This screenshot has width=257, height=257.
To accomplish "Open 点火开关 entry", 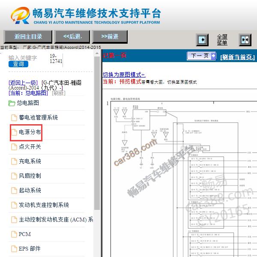I will pos(30,146).
